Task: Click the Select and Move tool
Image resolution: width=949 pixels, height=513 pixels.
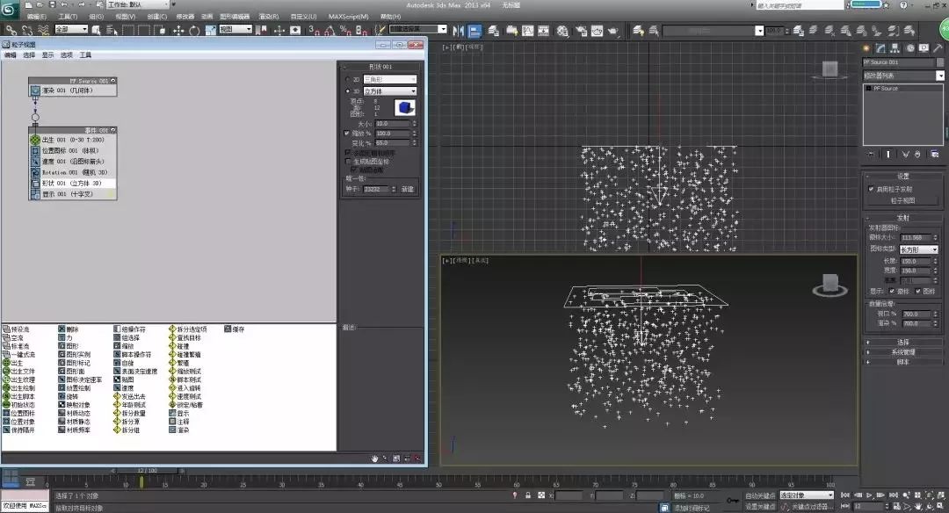Action: click(178, 30)
